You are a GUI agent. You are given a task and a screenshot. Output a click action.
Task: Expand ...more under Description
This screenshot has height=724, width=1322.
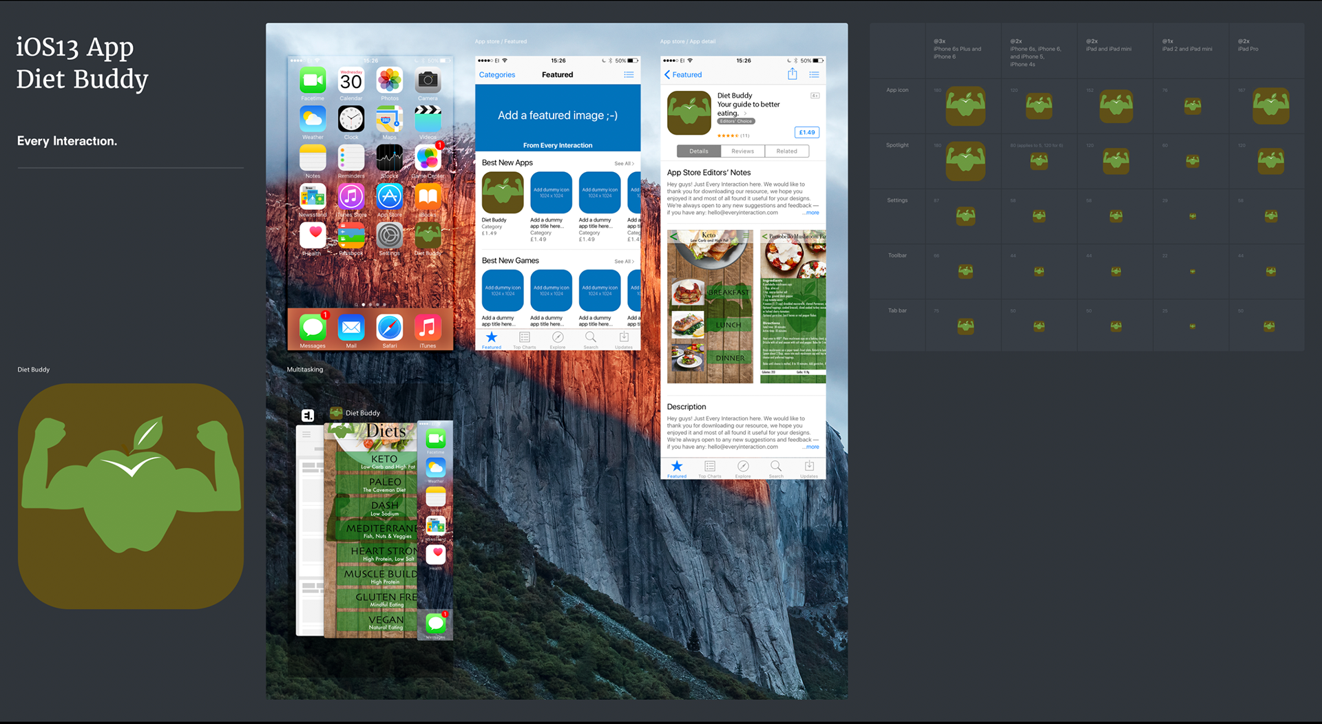811,447
